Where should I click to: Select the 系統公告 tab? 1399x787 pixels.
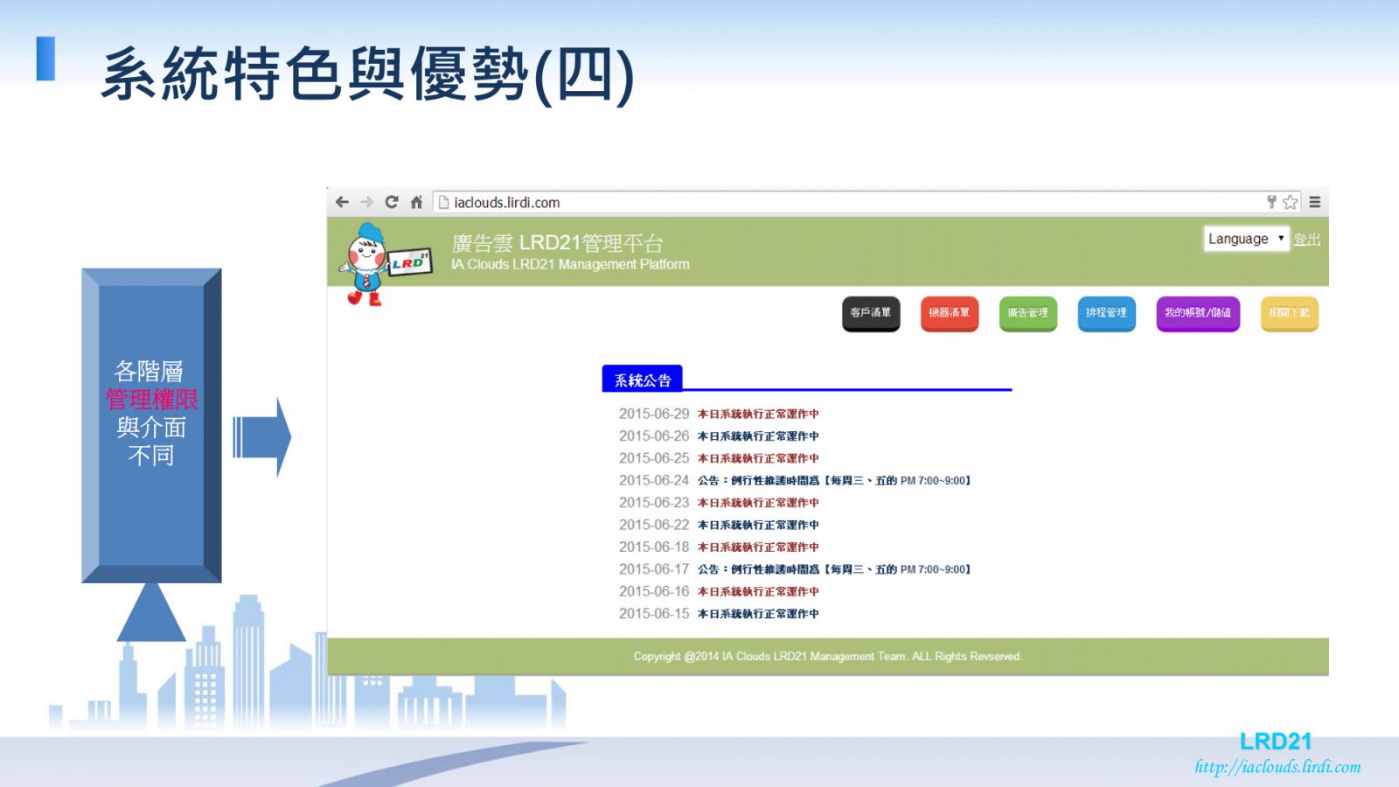coord(643,379)
